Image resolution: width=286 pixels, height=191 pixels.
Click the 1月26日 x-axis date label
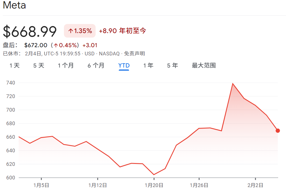coord(199,185)
